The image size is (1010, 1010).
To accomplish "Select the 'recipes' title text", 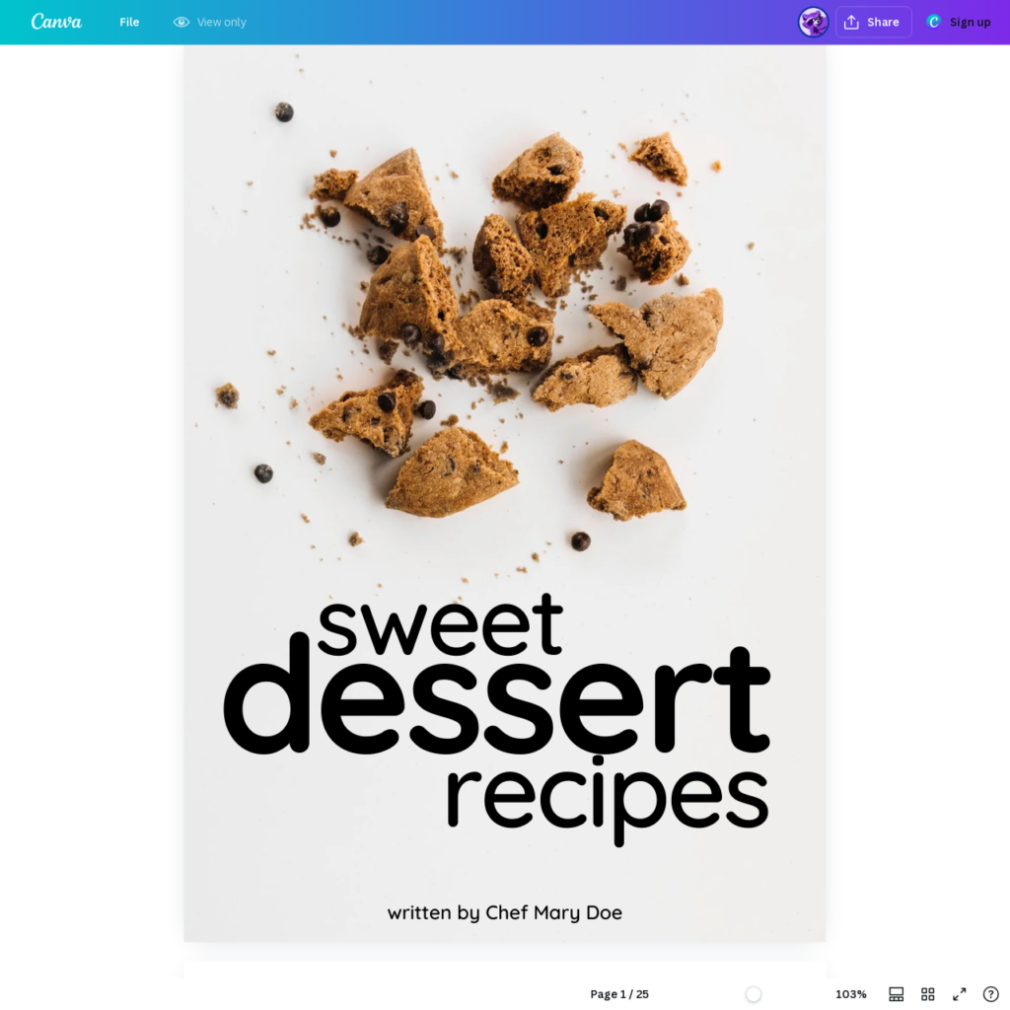I will click(x=608, y=799).
